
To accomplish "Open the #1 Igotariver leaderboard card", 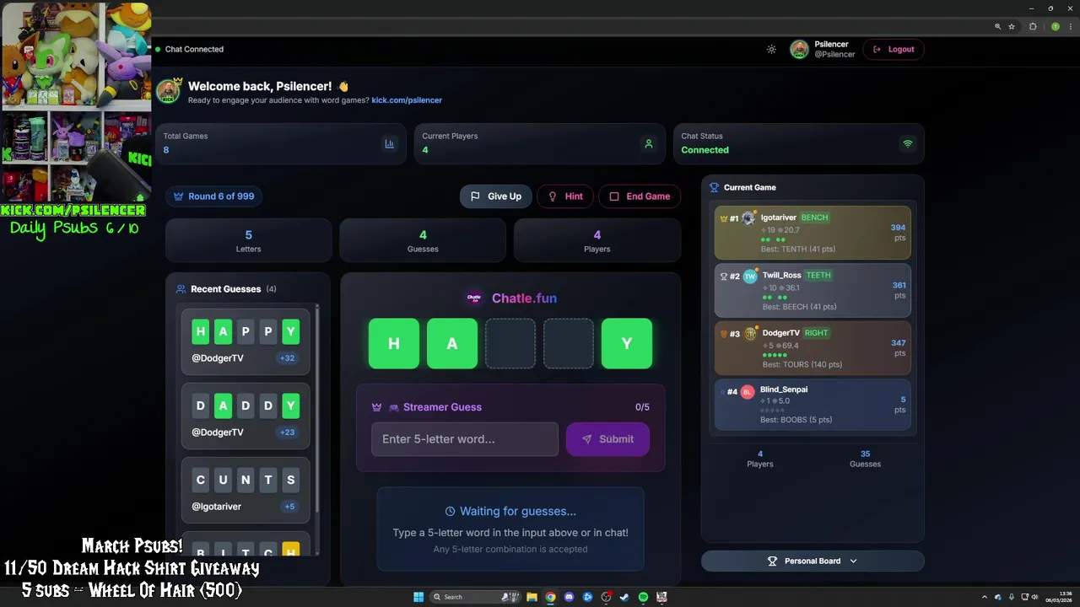I will click(x=813, y=232).
